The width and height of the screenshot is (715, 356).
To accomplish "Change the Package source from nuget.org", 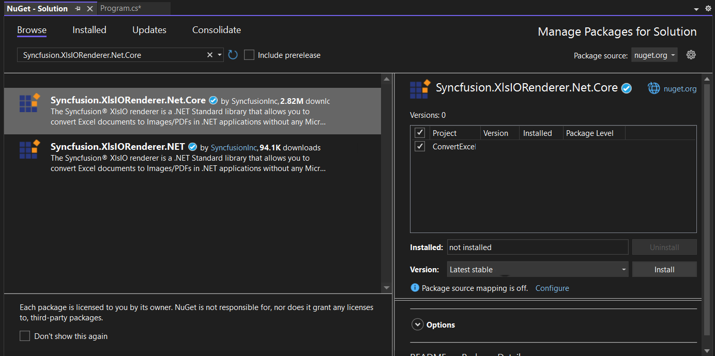I will [x=654, y=55].
